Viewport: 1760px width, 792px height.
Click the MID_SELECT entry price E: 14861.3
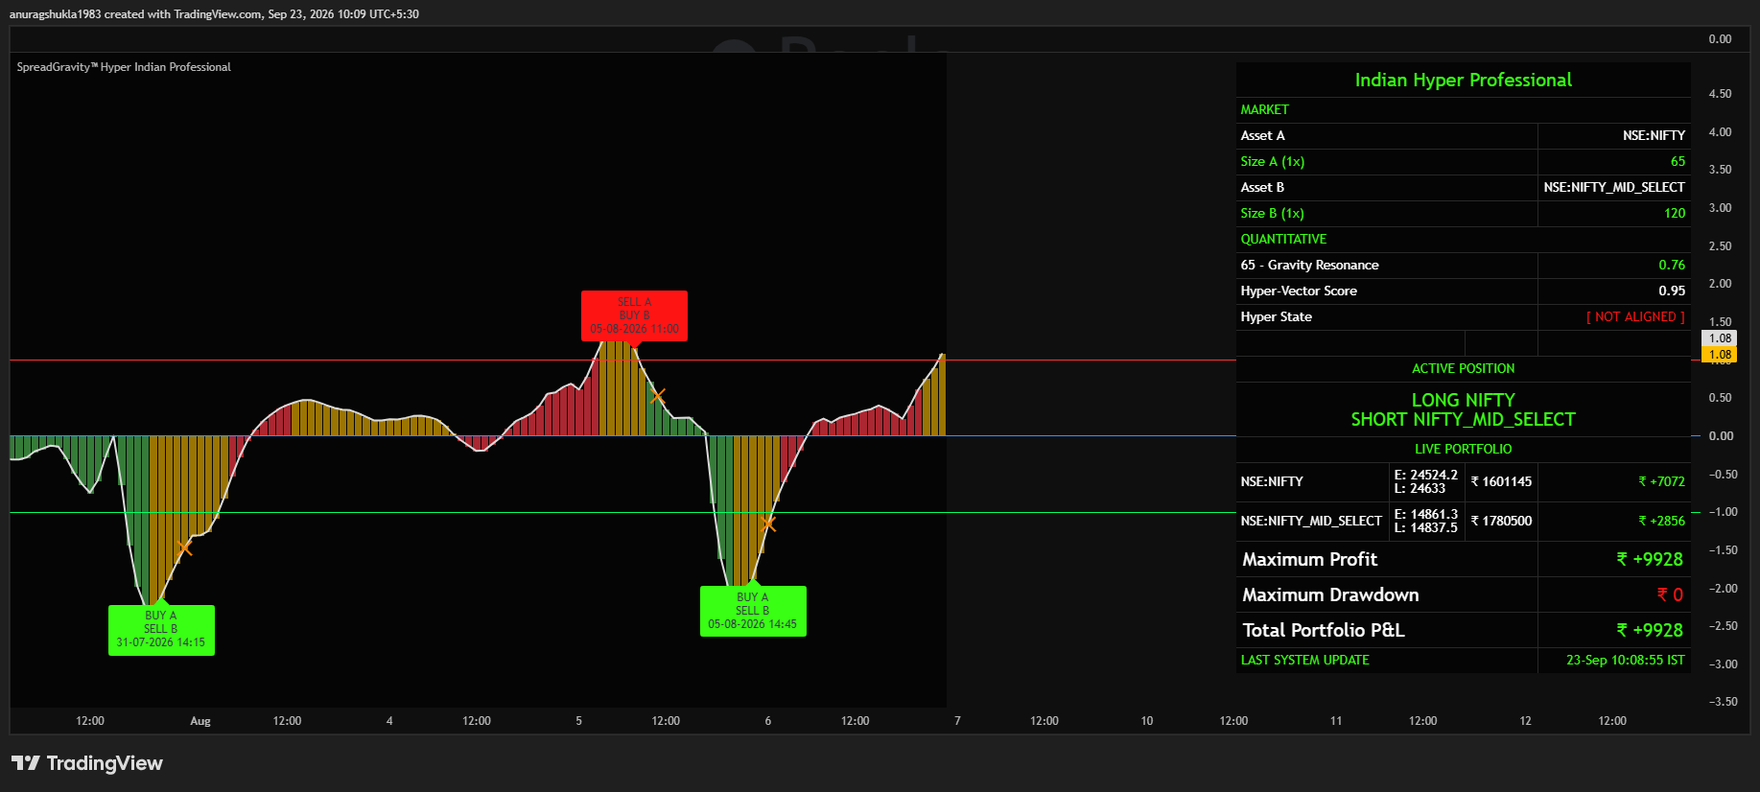[x=1425, y=514]
